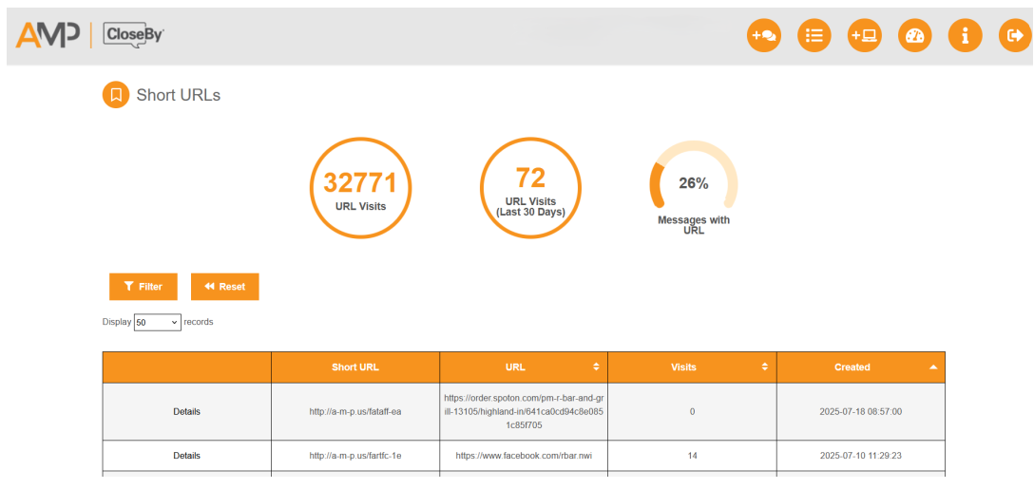Click the AMP logo
This screenshot has width=1034, height=489.
tap(48, 35)
